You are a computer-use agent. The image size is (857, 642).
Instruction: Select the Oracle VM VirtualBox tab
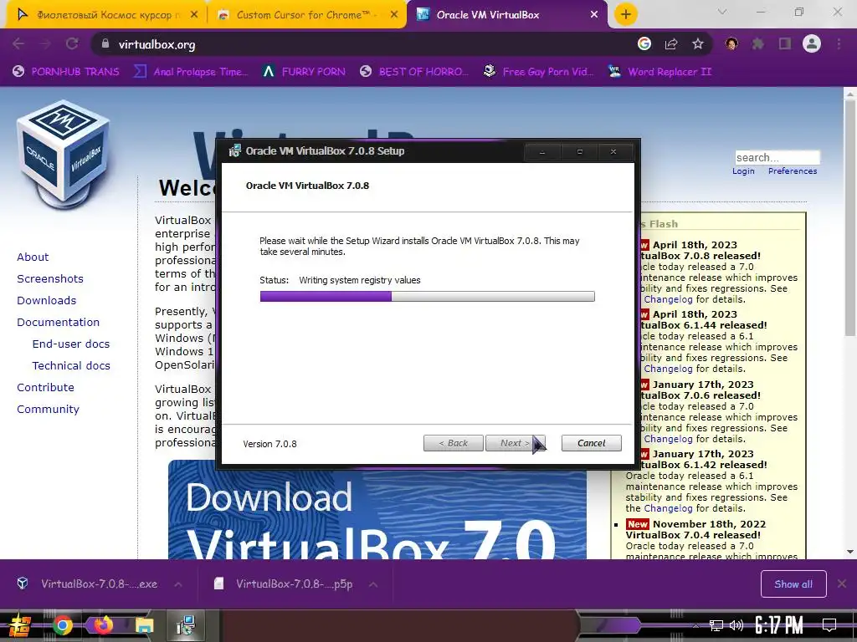coord(505,15)
